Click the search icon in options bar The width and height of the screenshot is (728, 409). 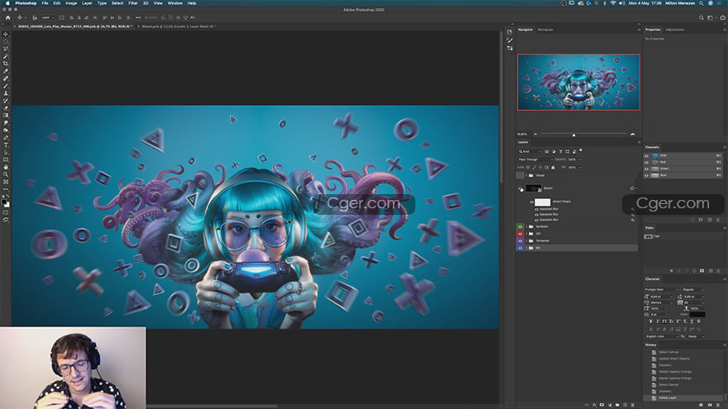(x=701, y=17)
